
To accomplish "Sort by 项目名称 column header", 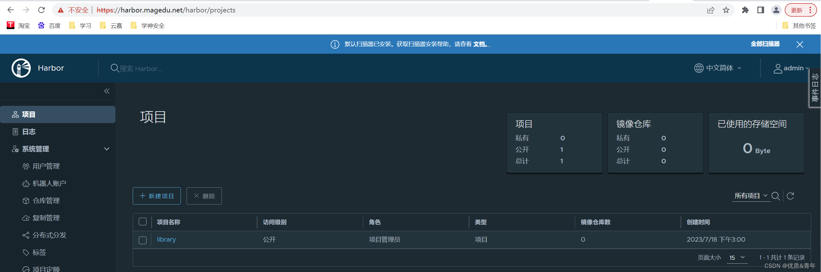I will coord(169,222).
